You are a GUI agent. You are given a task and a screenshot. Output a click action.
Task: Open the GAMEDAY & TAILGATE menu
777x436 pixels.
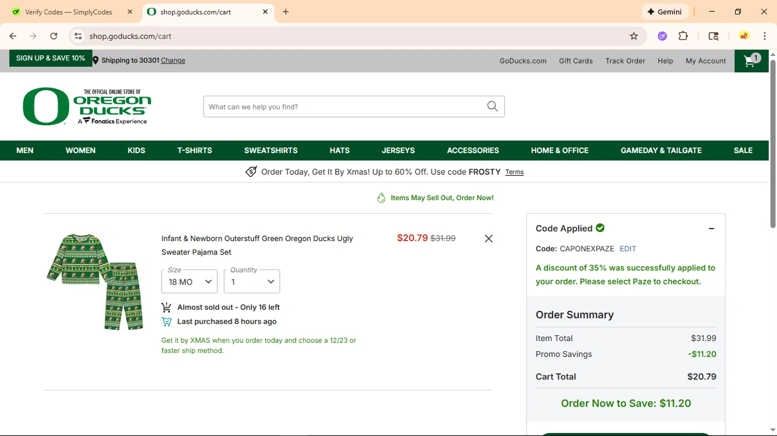(x=661, y=151)
